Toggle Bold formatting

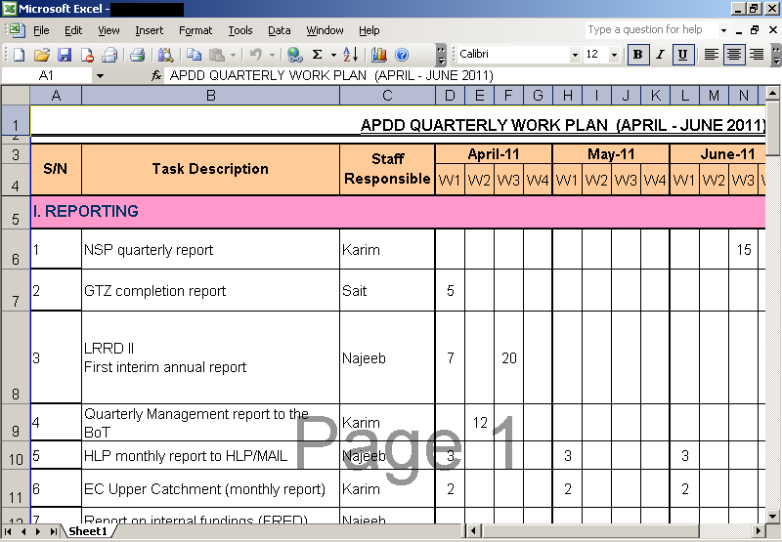click(638, 55)
